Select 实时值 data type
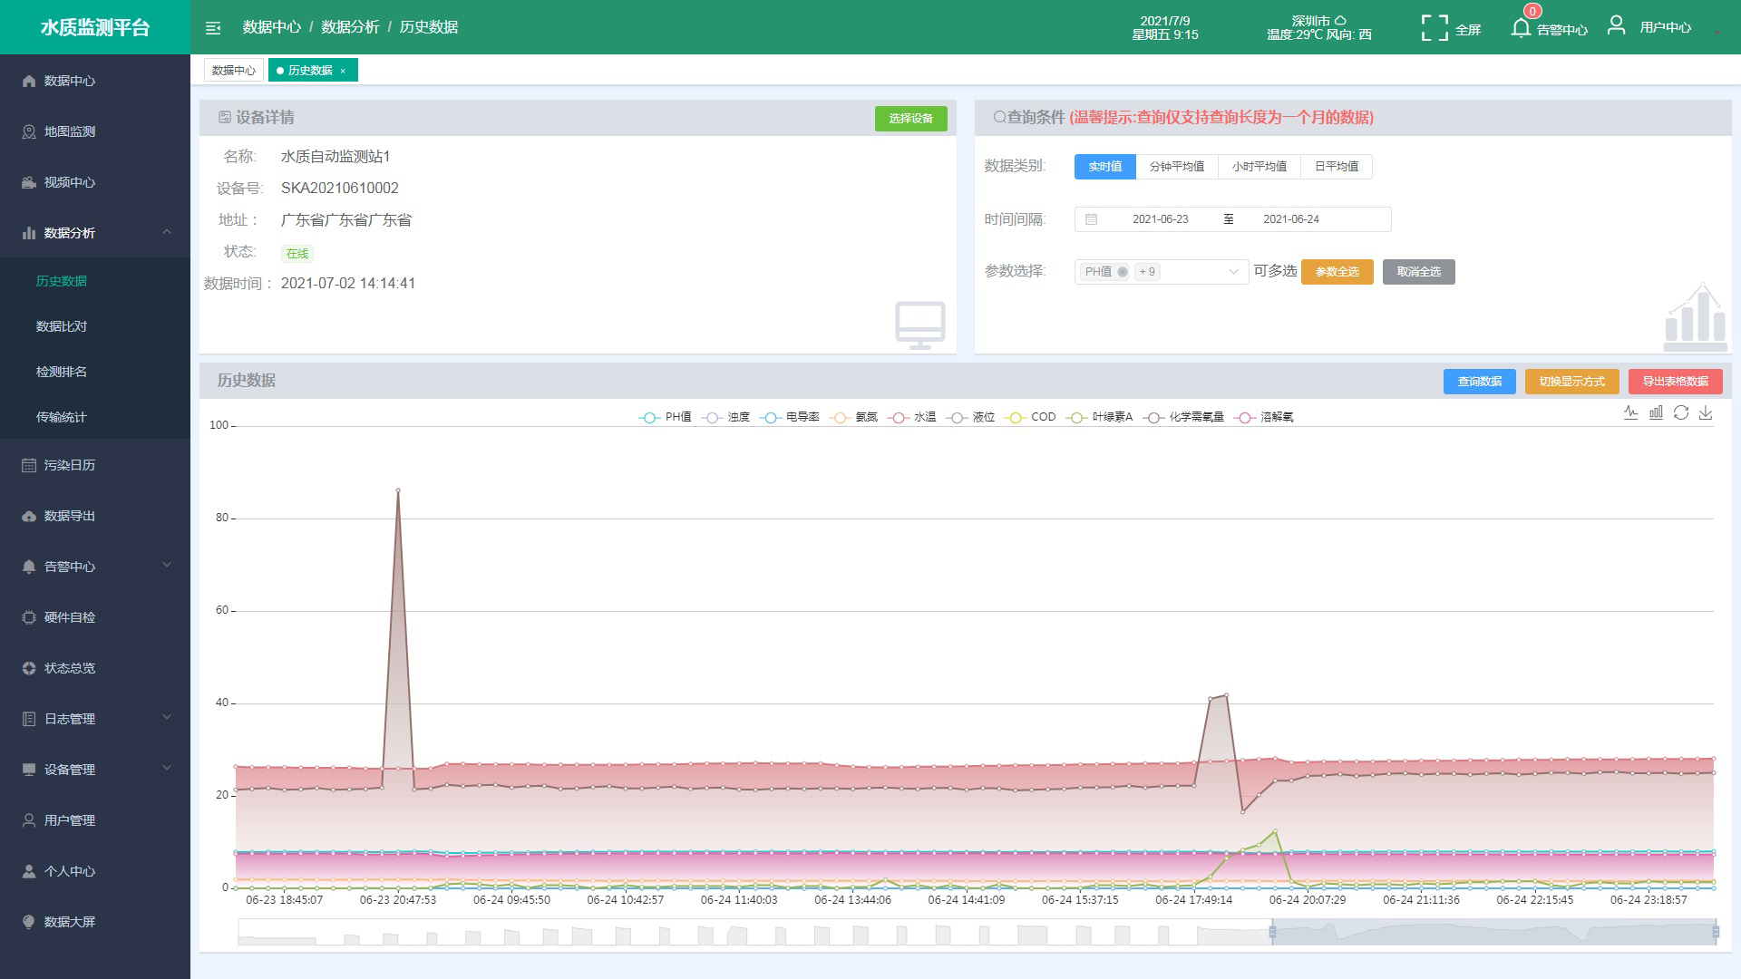This screenshot has width=1741, height=979. tap(1104, 167)
